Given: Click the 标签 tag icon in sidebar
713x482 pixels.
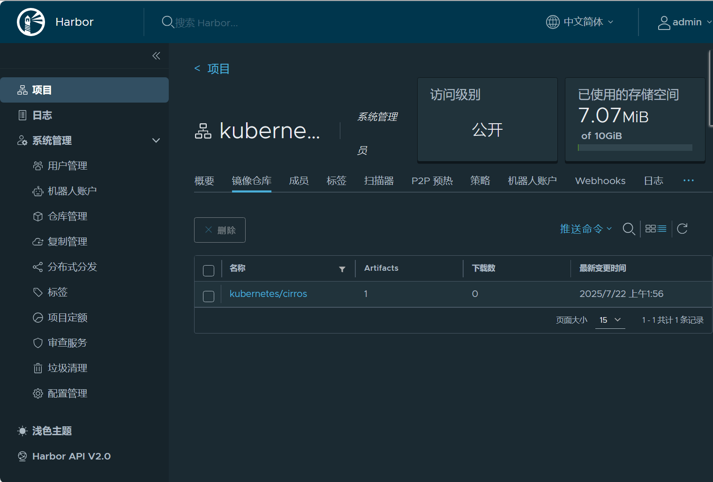Looking at the screenshot, I should tap(38, 292).
